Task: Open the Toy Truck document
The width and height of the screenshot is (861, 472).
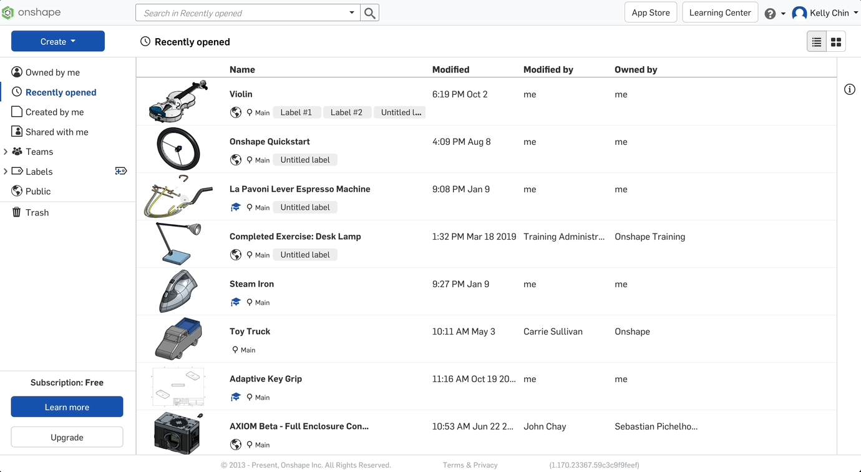Action: [250, 332]
